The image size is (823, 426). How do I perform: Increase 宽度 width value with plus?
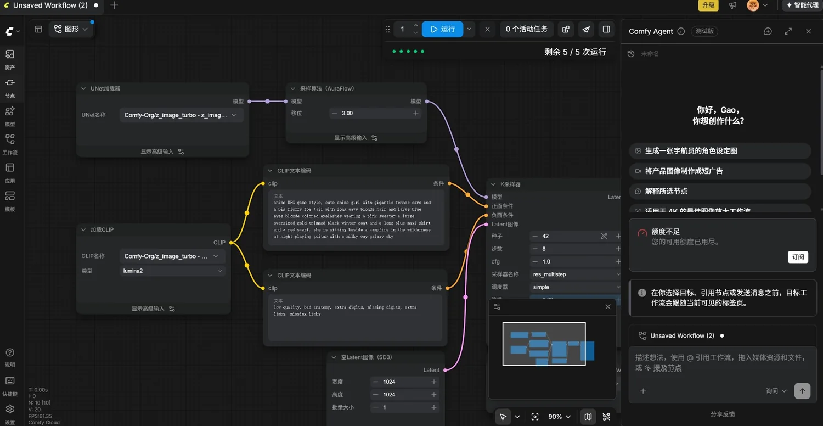pos(434,382)
